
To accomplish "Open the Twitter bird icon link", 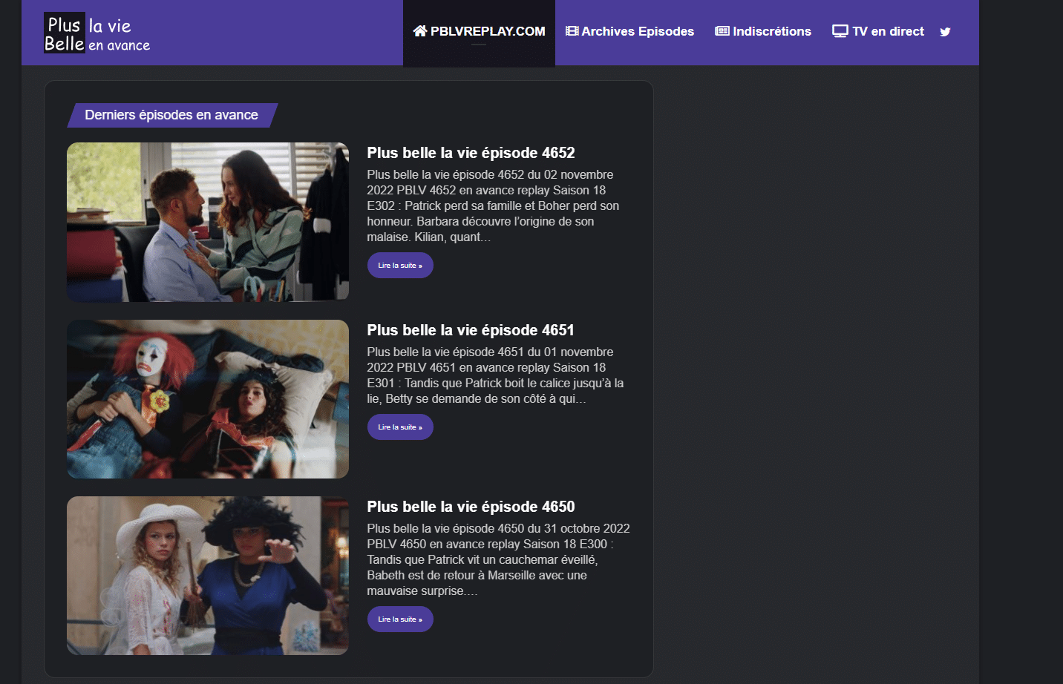I will [x=945, y=32].
